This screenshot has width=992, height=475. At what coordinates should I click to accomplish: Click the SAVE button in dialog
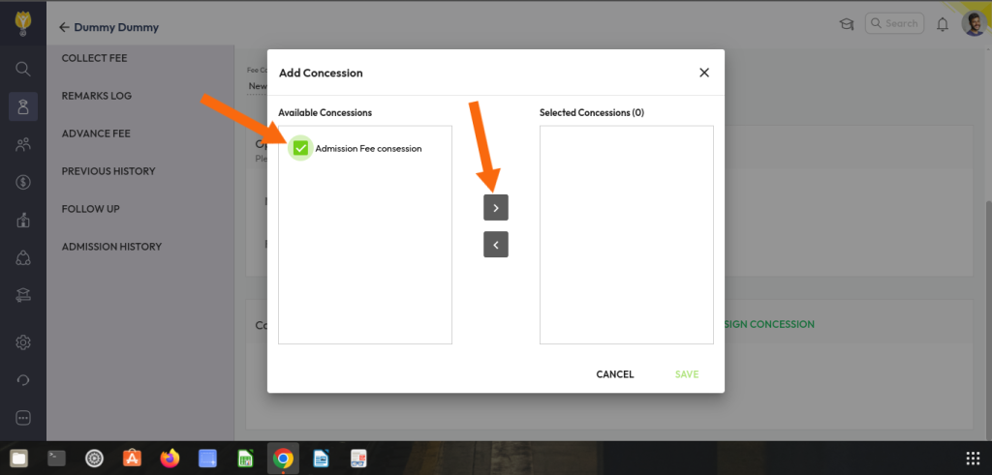click(687, 374)
